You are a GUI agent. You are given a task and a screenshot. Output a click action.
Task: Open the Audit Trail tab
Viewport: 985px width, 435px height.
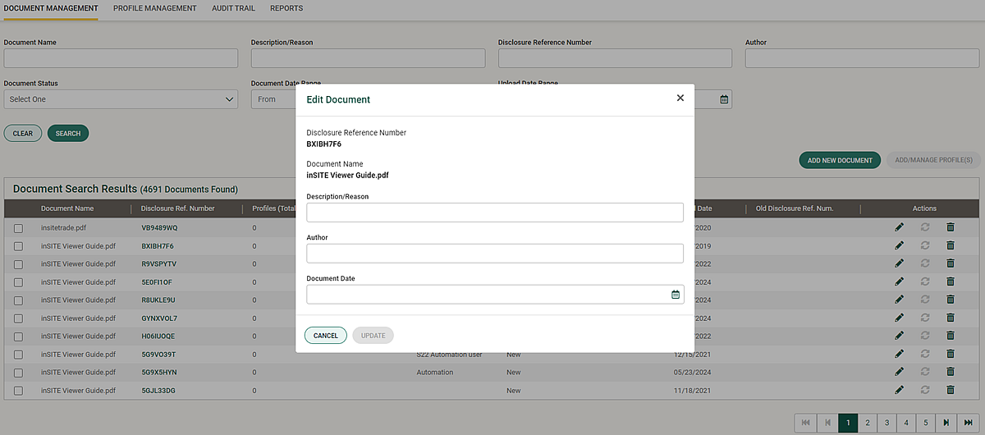(x=235, y=8)
